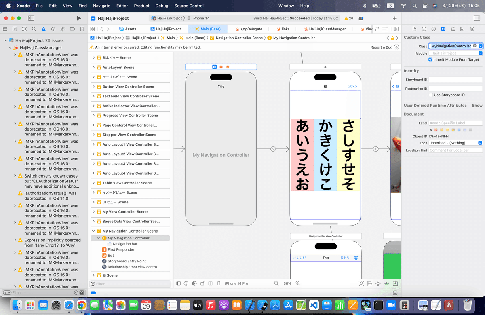Open the related items grid icon
The width and height of the screenshot is (485, 315).
coord(93,29)
